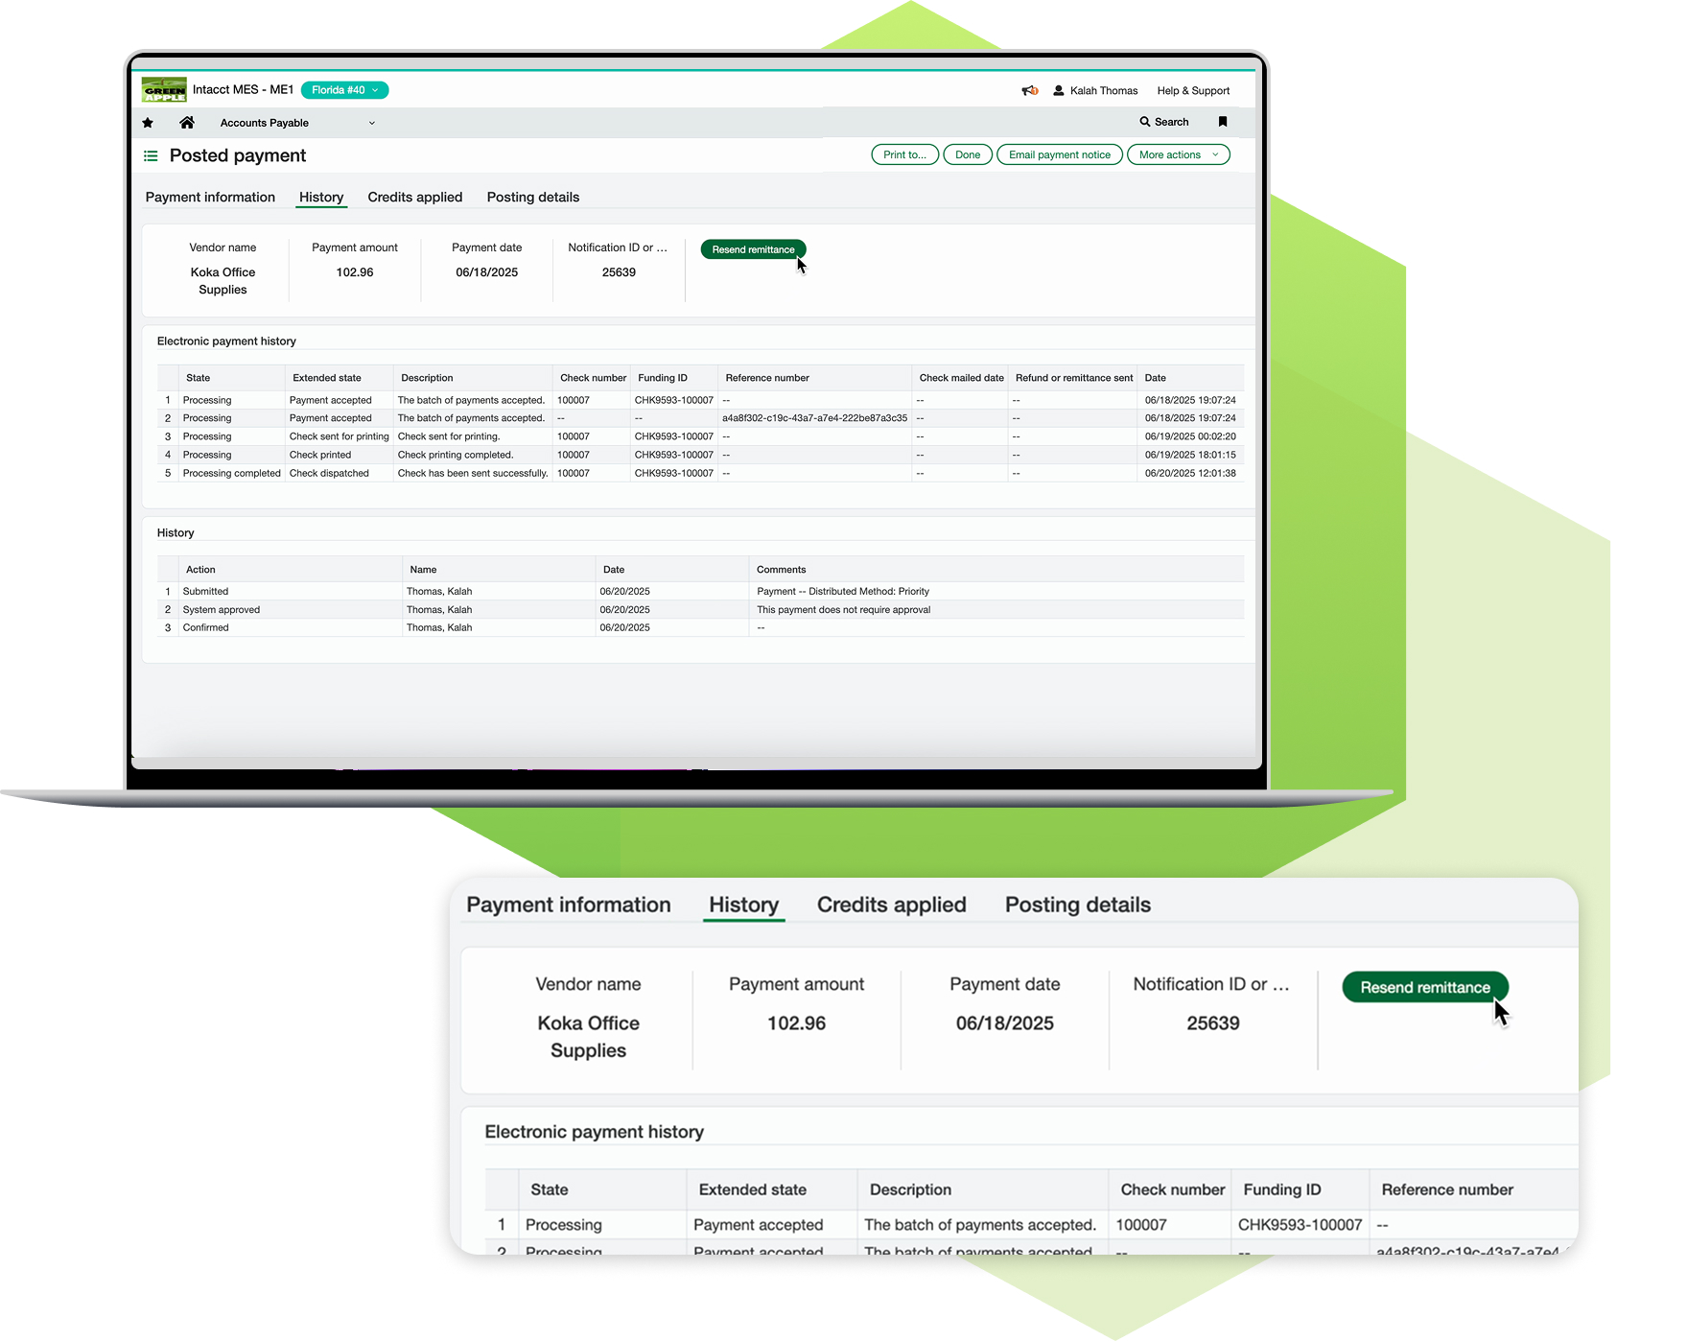
Task: Go to home via the house icon
Action: tap(187, 123)
